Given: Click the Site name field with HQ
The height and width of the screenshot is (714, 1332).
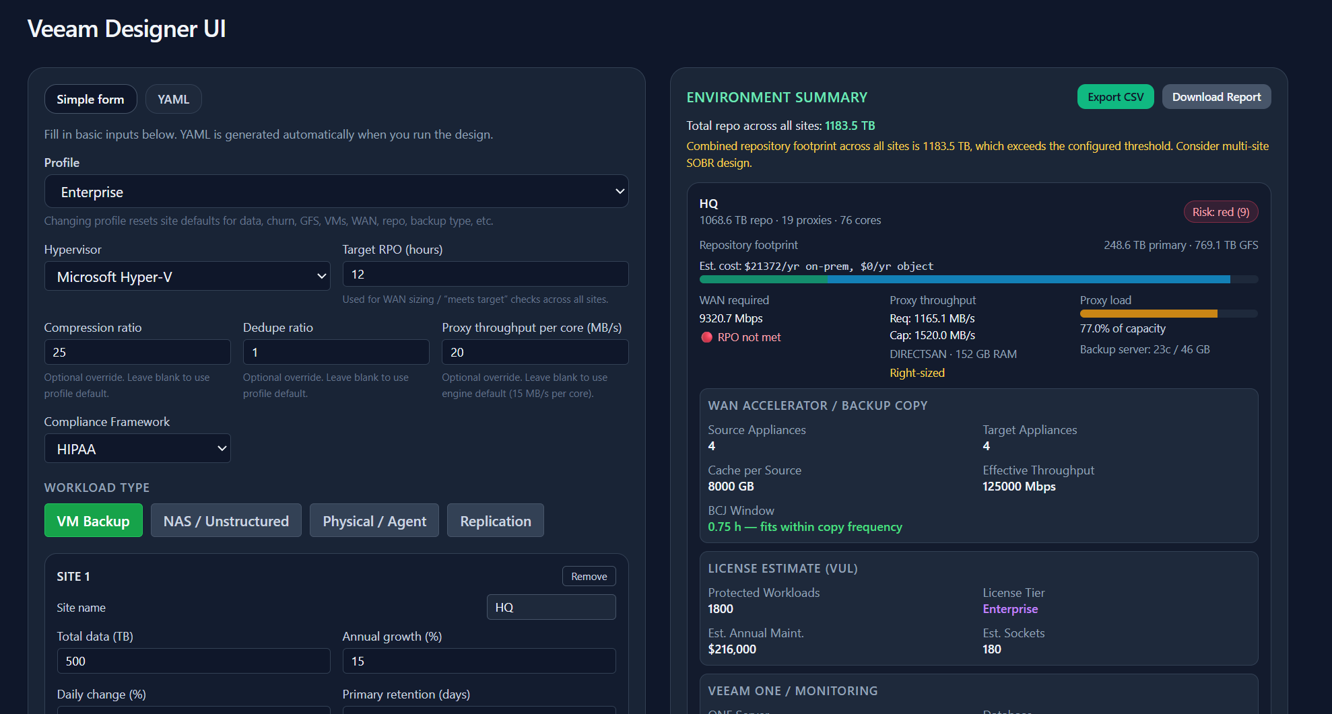Looking at the screenshot, I should click(551, 607).
